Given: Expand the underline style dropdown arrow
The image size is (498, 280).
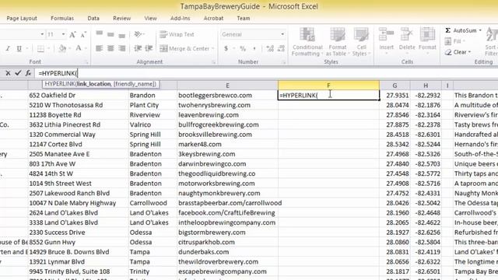Looking at the screenshot, I should tap(26, 48).
